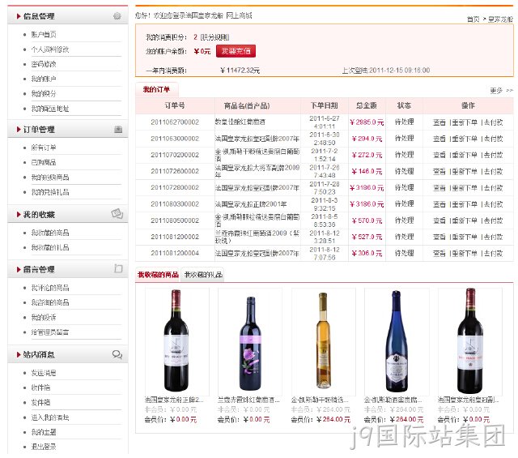Click the red 我要充值 button
Image resolution: width=518 pixels, height=458 pixels.
point(236,51)
